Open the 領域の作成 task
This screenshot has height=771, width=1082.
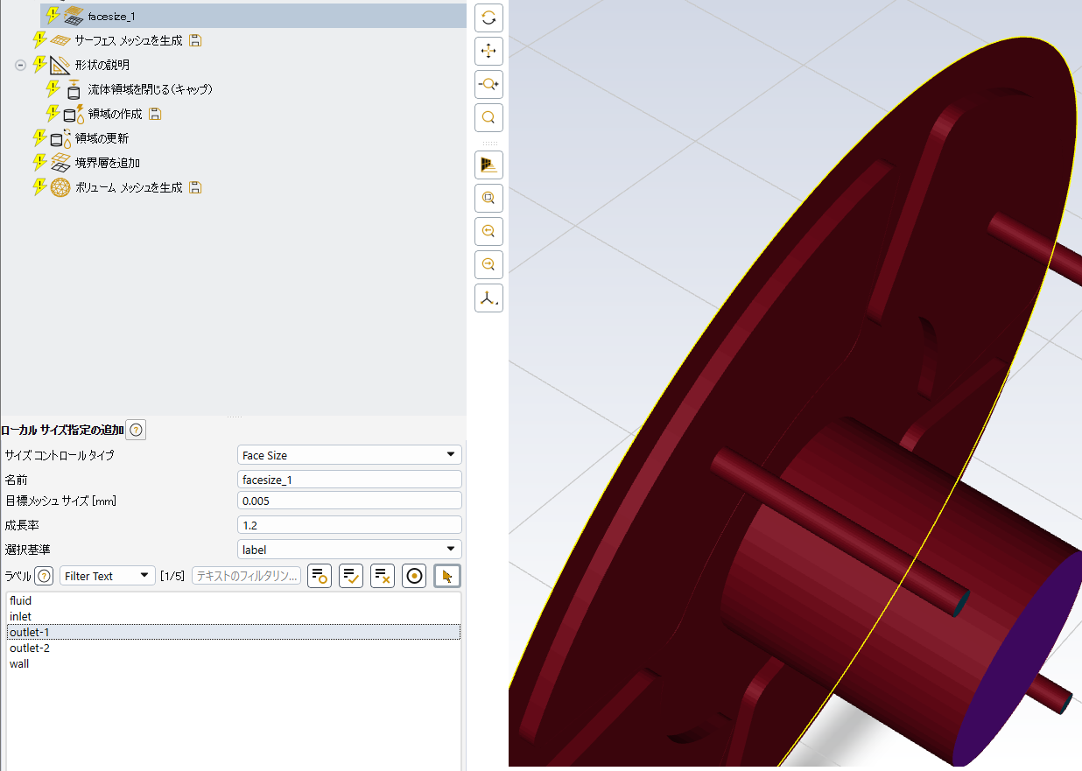115,114
